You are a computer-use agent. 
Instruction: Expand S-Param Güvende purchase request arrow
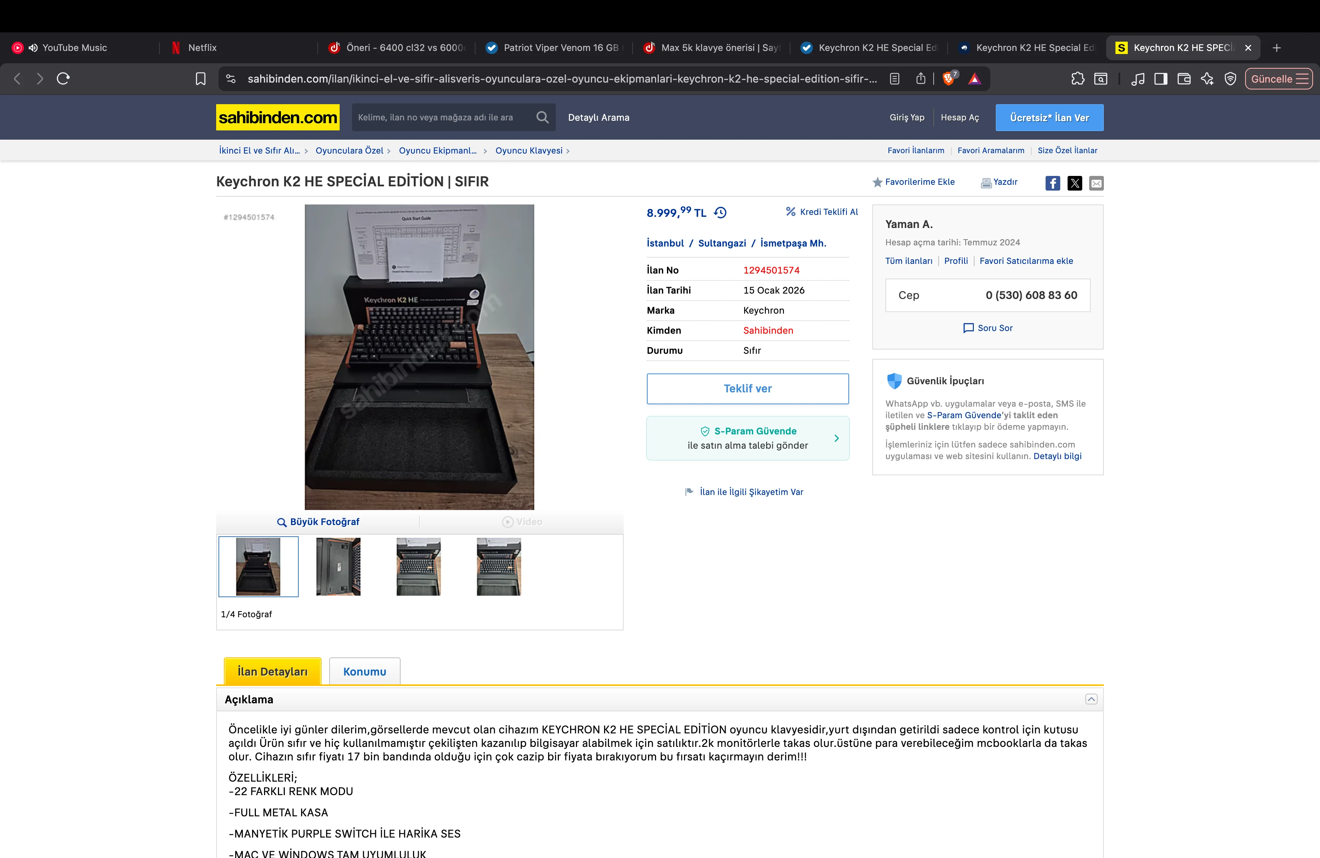pos(836,438)
